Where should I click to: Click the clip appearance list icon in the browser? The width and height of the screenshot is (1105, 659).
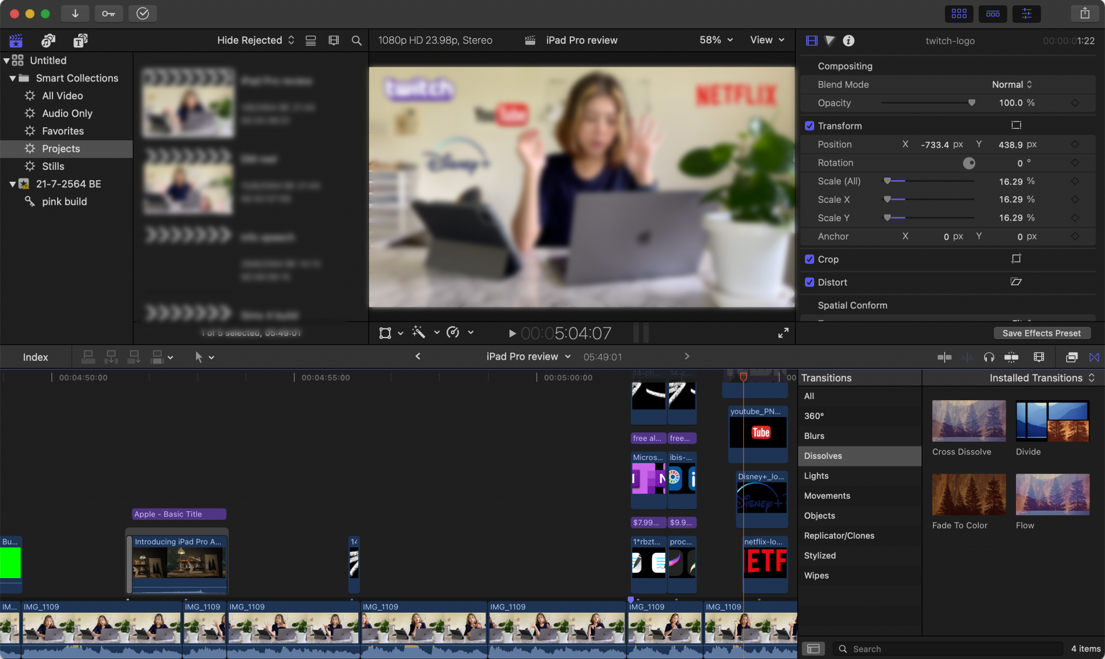pyautogui.click(x=311, y=40)
